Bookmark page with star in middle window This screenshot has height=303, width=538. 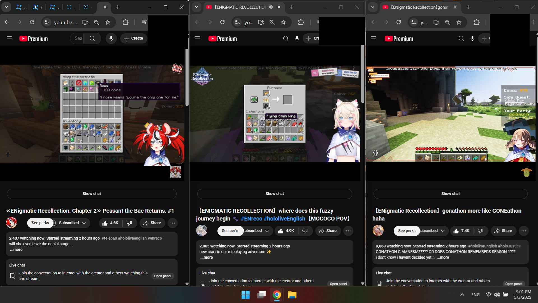coord(283,22)
